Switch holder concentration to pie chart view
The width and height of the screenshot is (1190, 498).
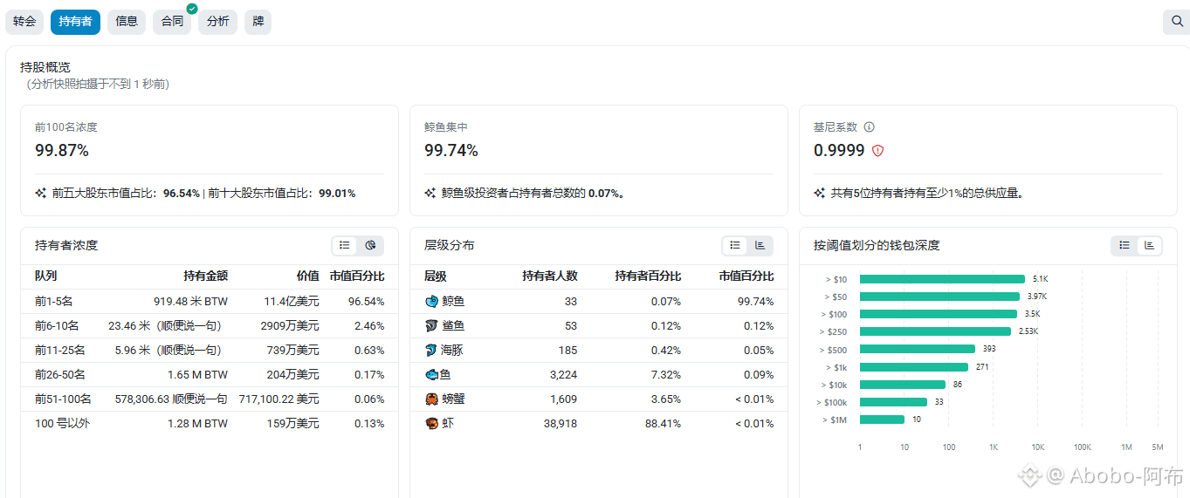point(370,246)
